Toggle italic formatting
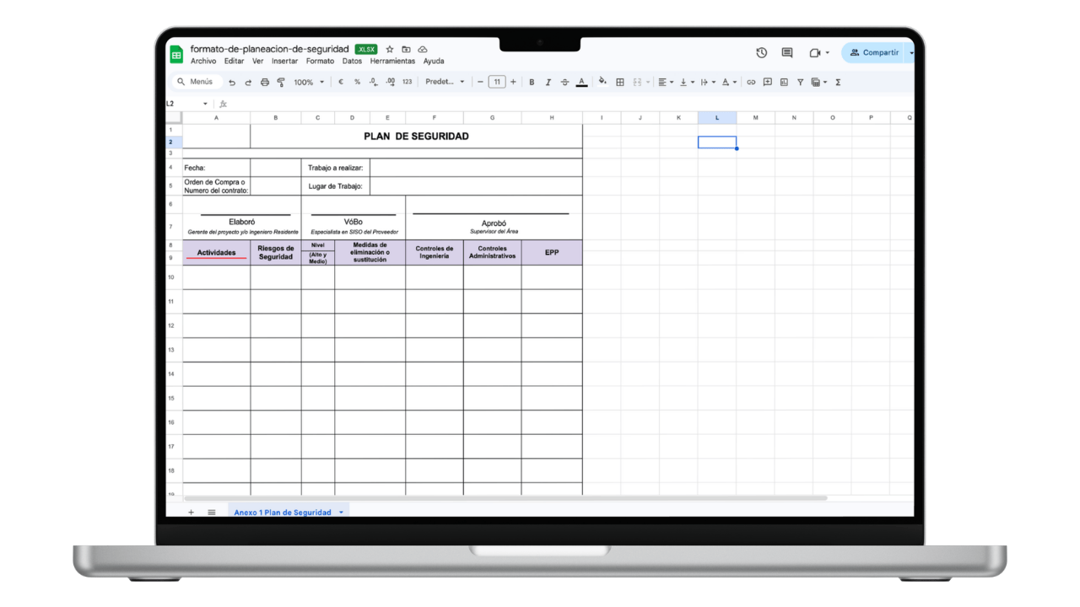 (548, 83)
